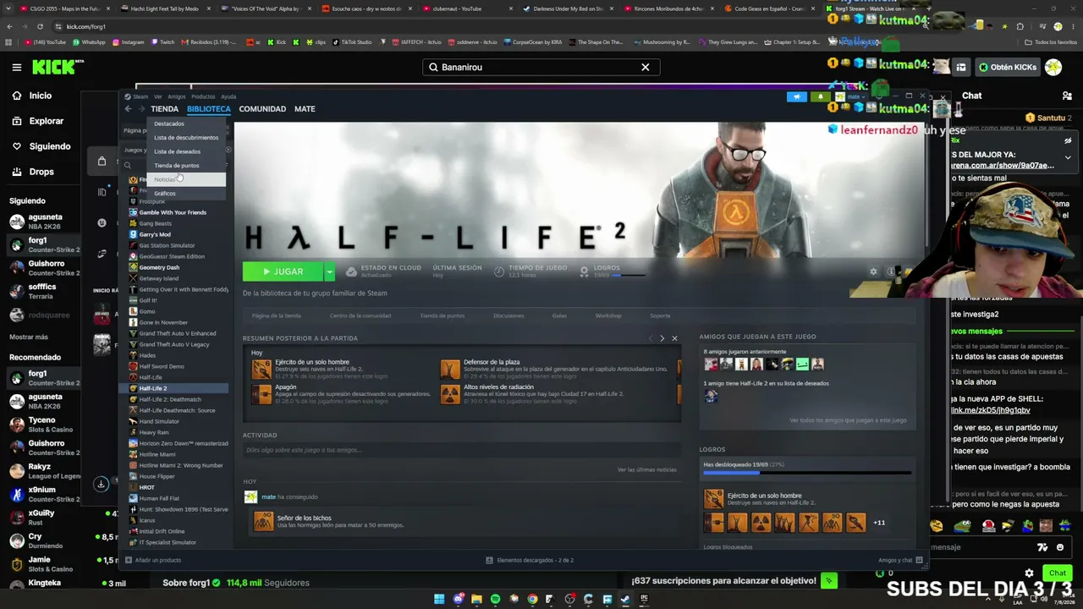
Task: Click Steam's back navigation arrow
Action: (129, 109)
